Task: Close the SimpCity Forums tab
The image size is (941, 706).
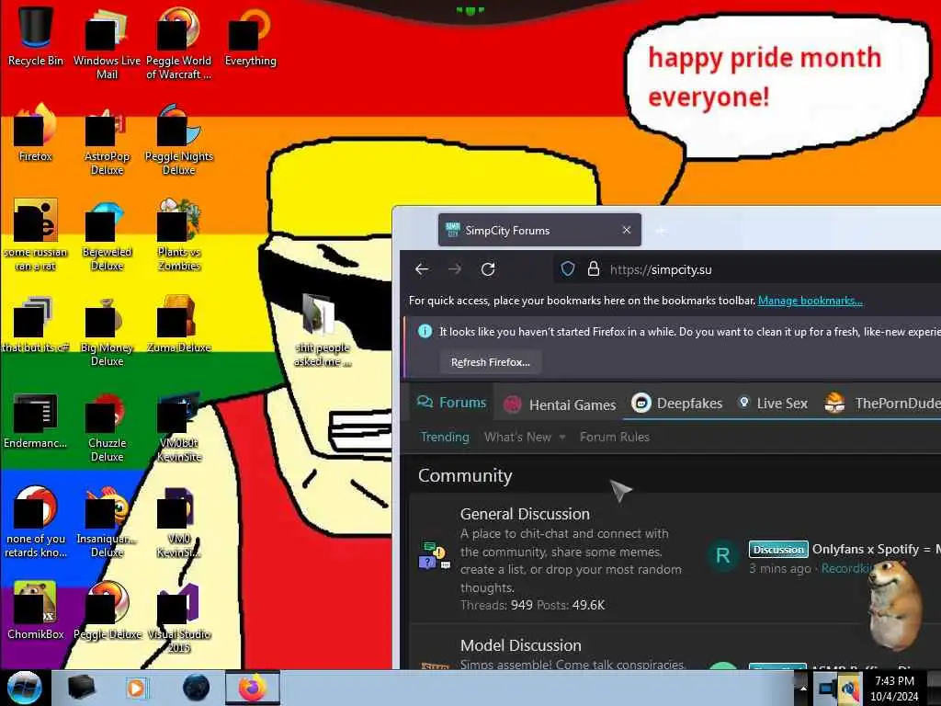Action: [627, 230]
